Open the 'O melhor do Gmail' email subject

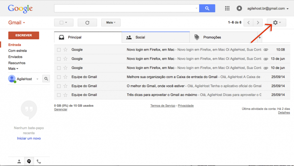click(x=156, y=86)
